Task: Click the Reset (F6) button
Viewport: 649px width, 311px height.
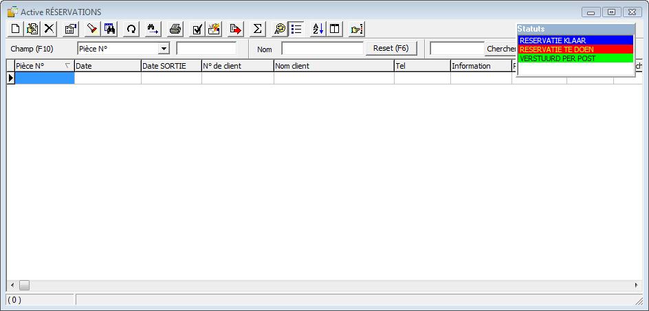Action: pos(390,48)
